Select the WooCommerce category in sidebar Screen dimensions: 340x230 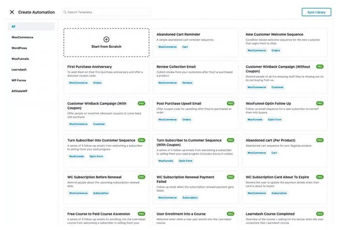[22, 37]
